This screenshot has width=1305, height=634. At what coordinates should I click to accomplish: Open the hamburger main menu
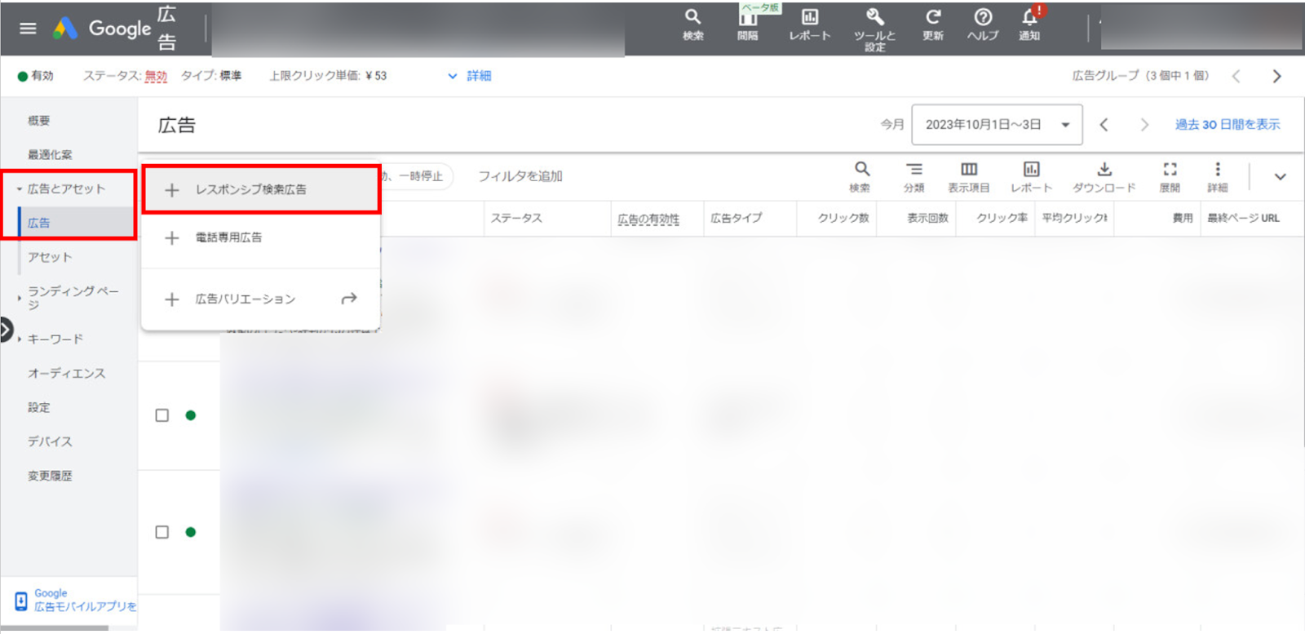tap(28, 29)
